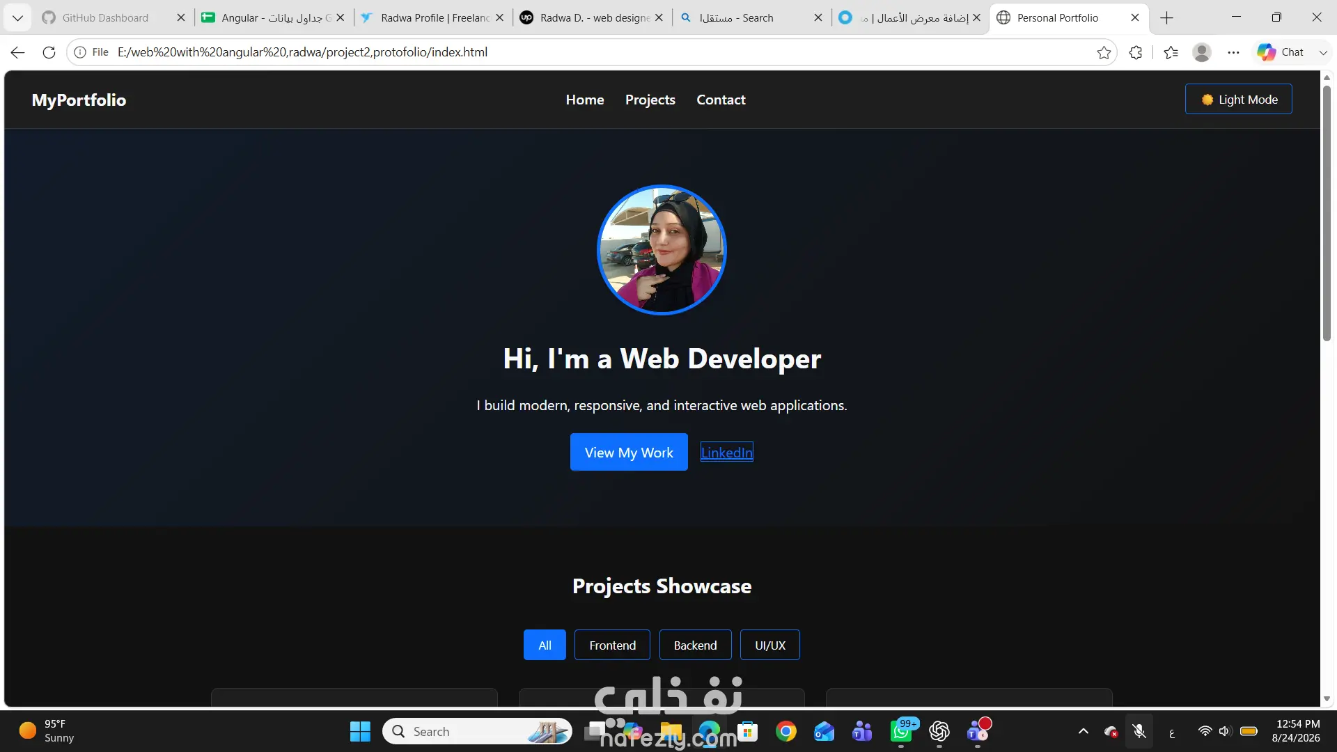
Task: Close the Personal Portfolio tab
Action: [x=1135, y=17]
